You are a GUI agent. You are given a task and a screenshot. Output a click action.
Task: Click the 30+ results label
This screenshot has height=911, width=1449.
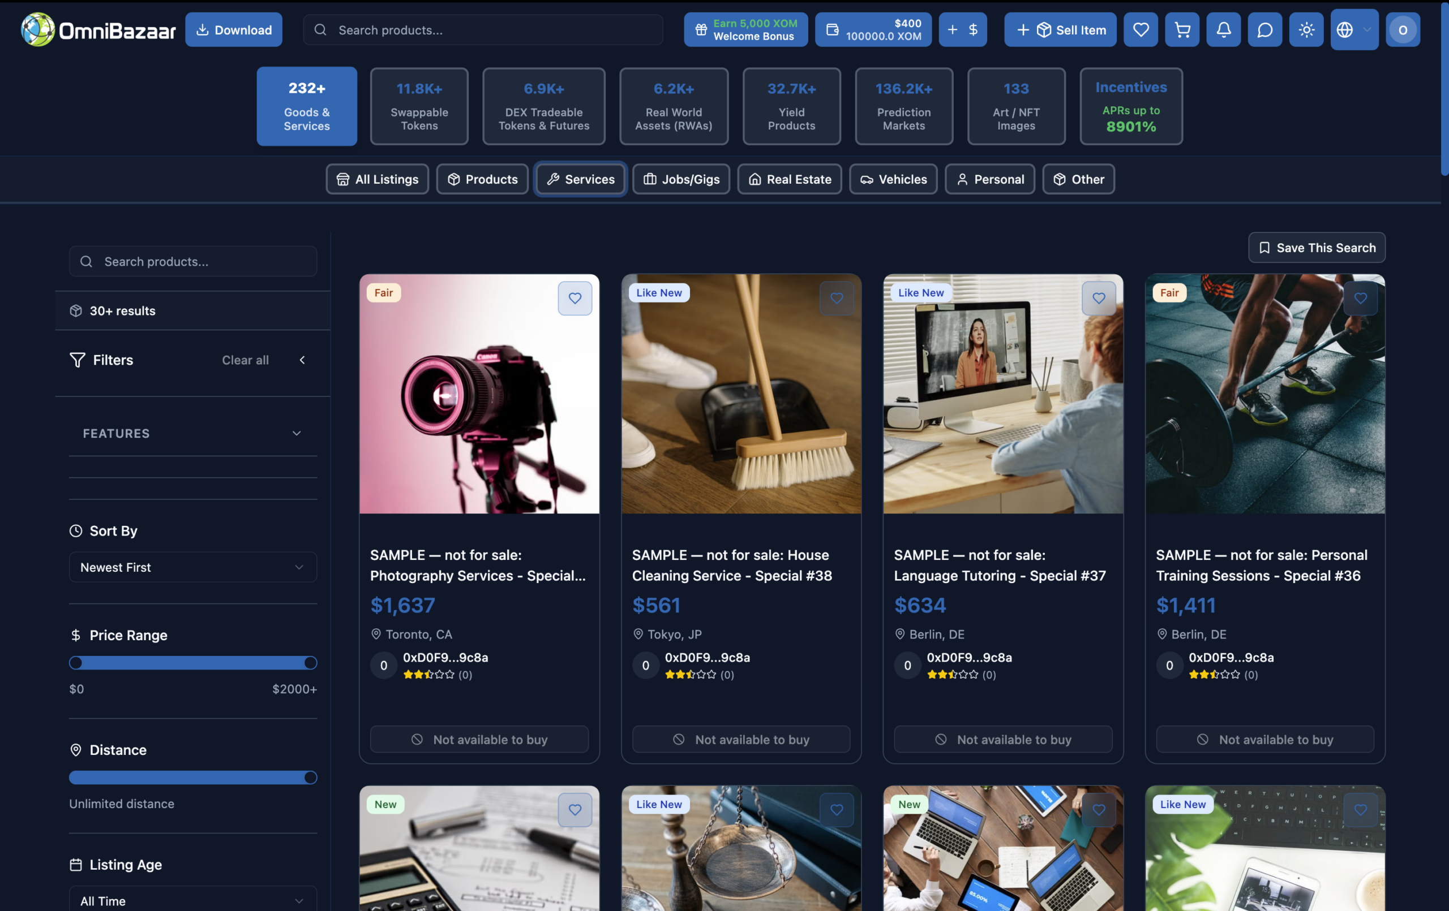point(122,311)
